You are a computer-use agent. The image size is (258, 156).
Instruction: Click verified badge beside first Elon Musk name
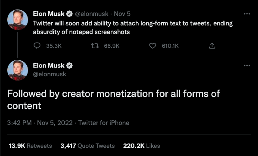69,14
